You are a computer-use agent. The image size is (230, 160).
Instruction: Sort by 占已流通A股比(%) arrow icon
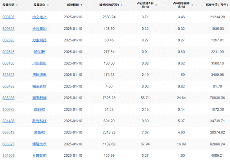tap(156, 5)
